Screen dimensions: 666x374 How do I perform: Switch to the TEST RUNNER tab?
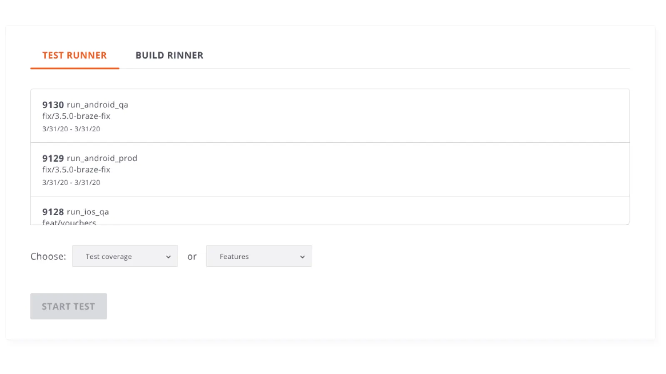click(x=75, y=55)
